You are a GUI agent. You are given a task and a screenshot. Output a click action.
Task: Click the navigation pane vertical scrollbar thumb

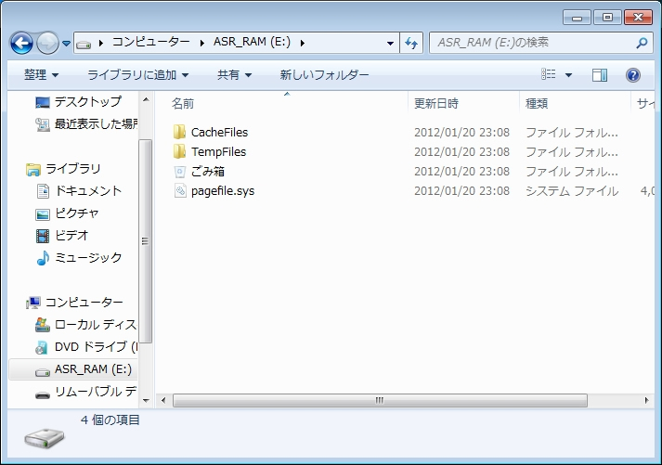[x=145, y=241]
